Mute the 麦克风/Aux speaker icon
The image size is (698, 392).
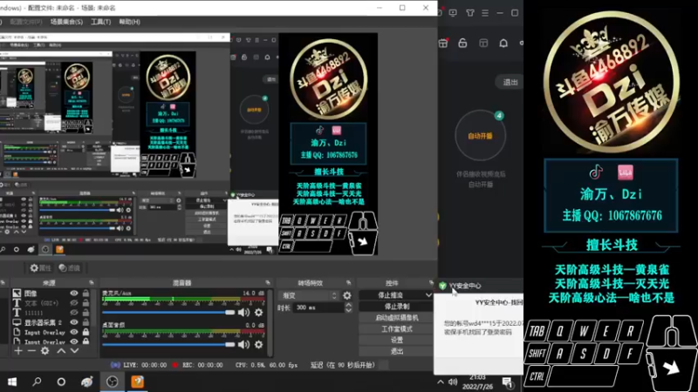[x=243, y=313]
